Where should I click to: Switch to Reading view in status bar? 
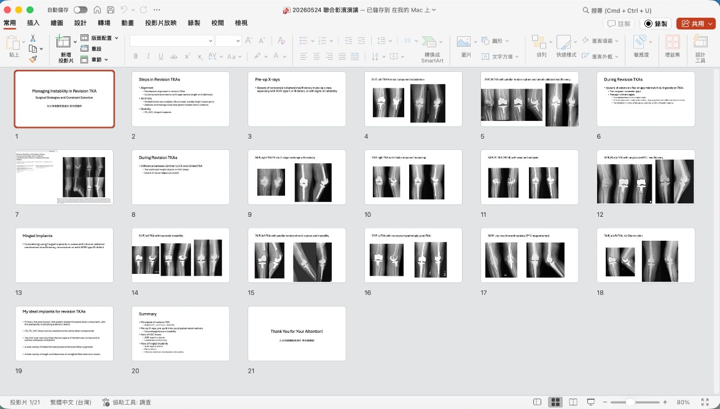pos(573,402)
